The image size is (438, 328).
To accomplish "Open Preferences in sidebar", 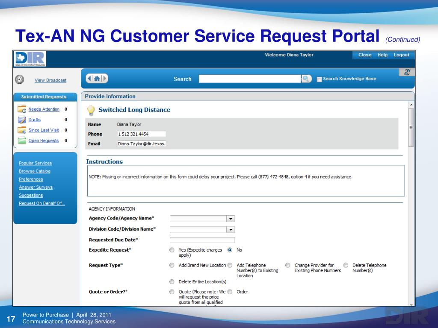I will tap(31, 179).
